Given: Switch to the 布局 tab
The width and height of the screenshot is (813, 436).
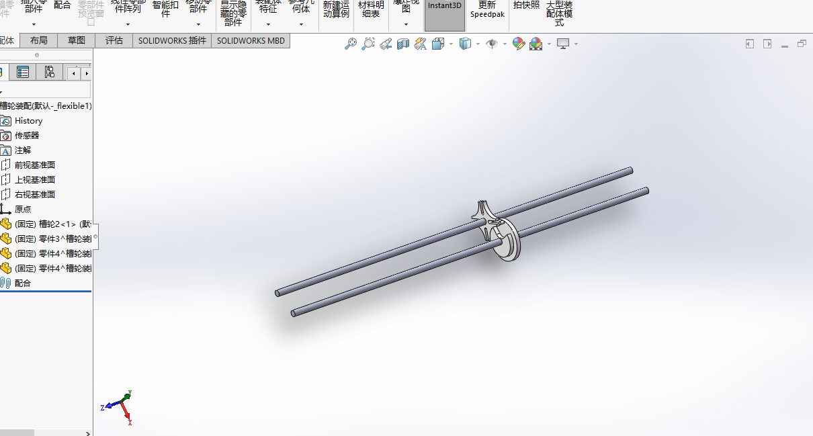Looking at the screenshot, I should coord(39,40).
